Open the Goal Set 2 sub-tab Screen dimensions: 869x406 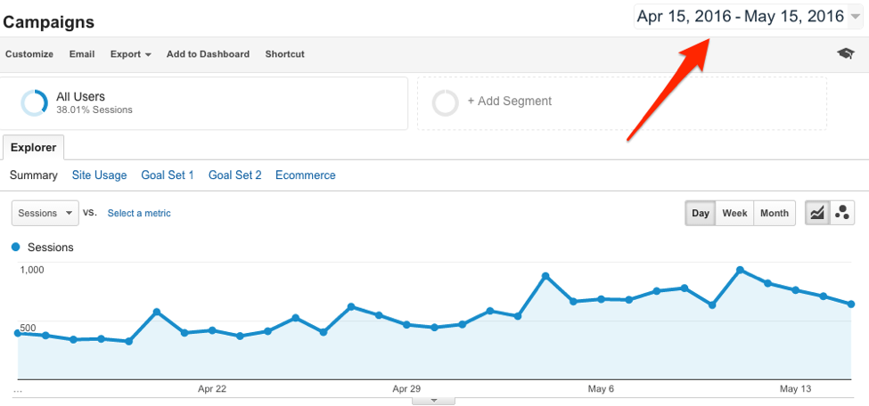(235, 175)
